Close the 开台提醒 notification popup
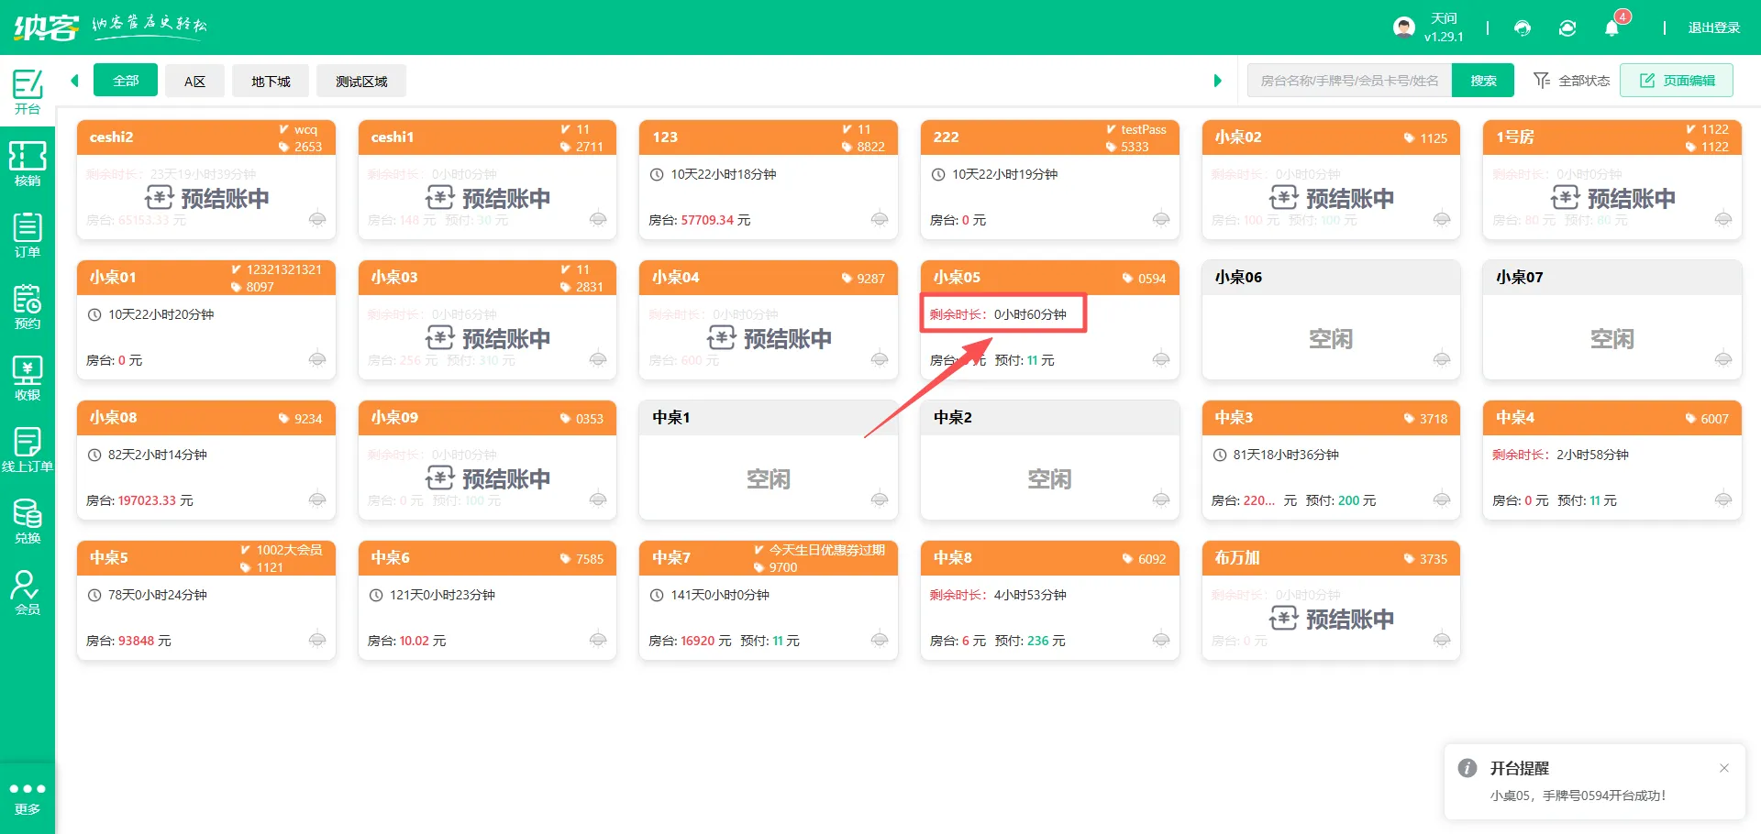The image size is (1761, 834). click(1724, 768)
